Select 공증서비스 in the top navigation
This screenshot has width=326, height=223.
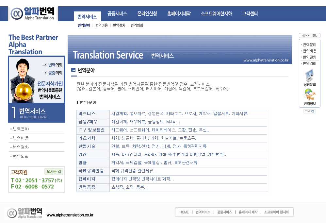(117, 14)
